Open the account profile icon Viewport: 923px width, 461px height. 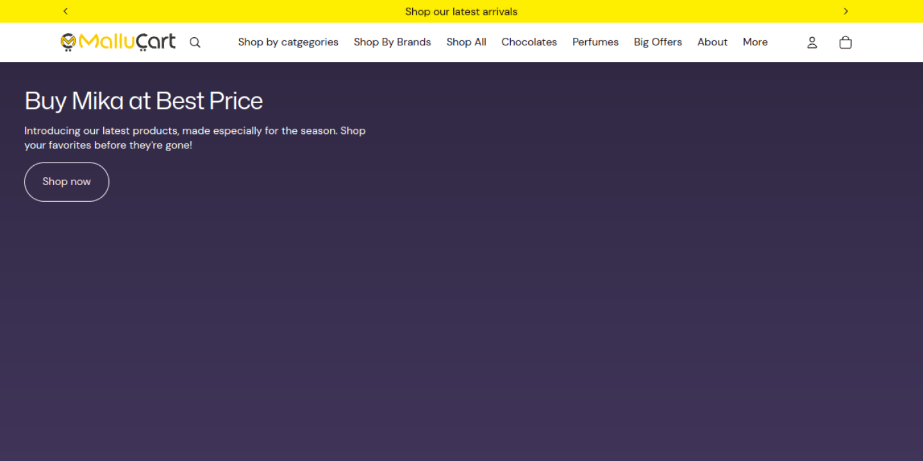point(812,42)
